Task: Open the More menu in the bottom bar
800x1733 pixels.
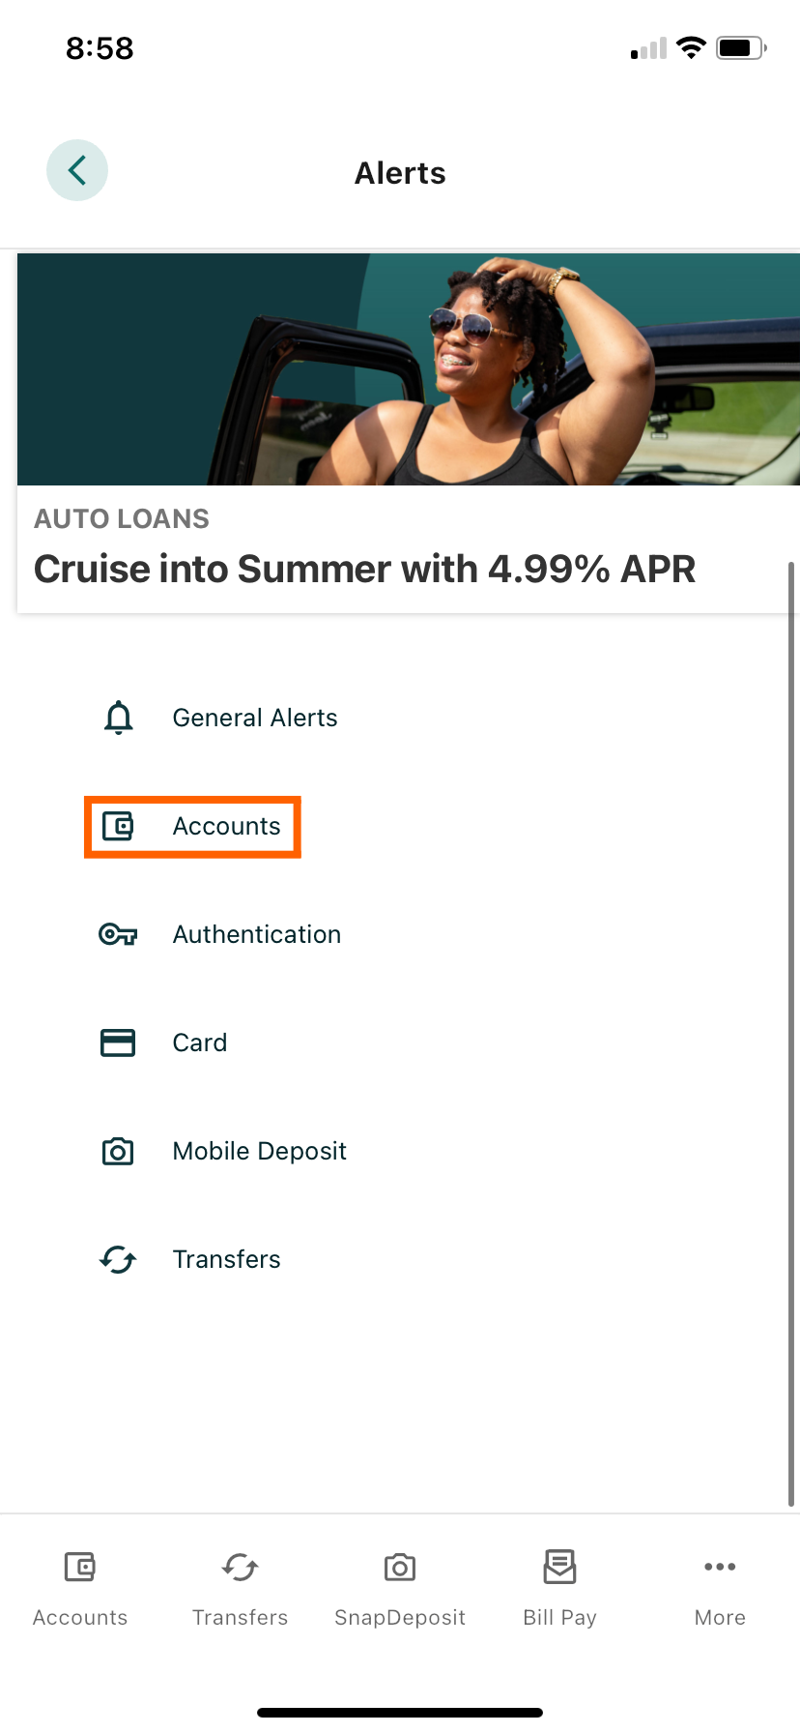Action: pos(719,1584)
